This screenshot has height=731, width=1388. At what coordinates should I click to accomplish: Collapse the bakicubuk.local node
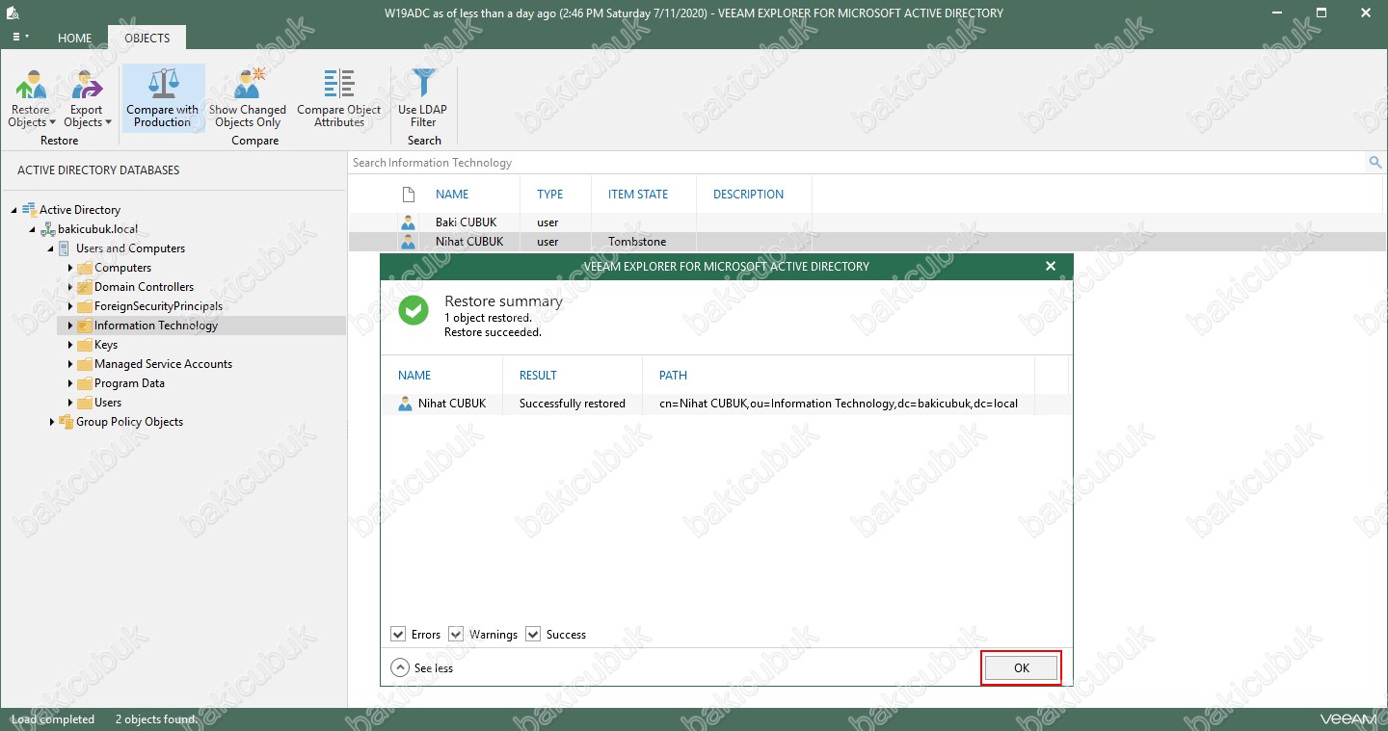click(33, 229)
